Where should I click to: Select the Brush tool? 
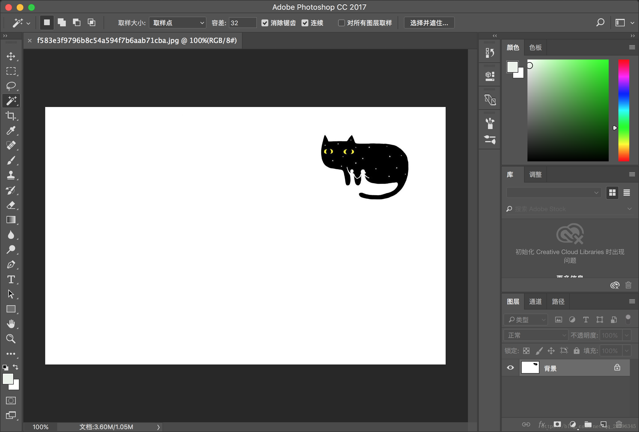tap(11, 160)
